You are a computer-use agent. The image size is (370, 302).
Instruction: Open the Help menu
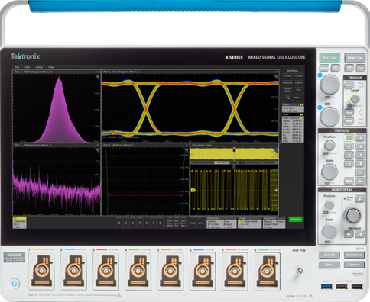pyautogui.click(x=51, y=67)
